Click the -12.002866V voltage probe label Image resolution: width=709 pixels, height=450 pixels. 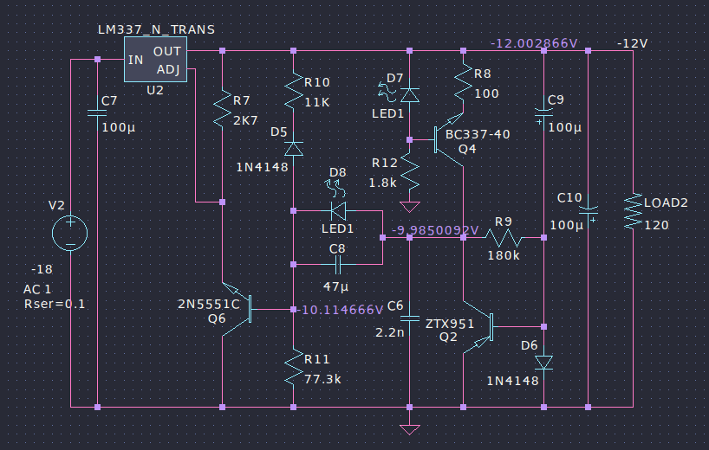534,43
